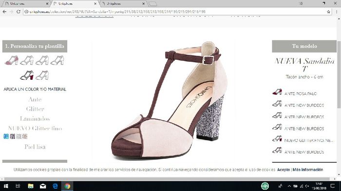This screenshot has height=191, width=341.
Task: Click the Tu modelo header
Action: (x=304, y=46)
